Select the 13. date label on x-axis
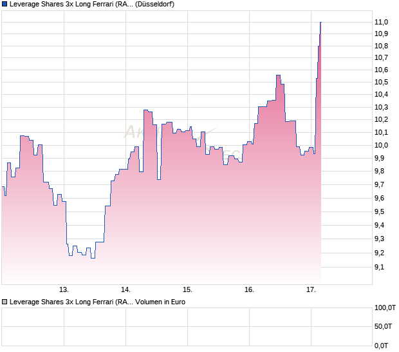This screenshot has height=352, width=399. tap(64, 289)
